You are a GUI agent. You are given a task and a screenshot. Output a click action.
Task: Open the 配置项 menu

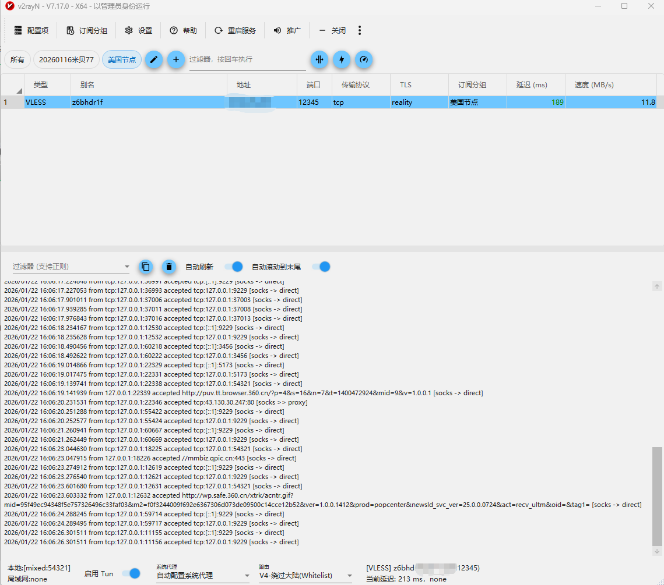click(31, 30)
